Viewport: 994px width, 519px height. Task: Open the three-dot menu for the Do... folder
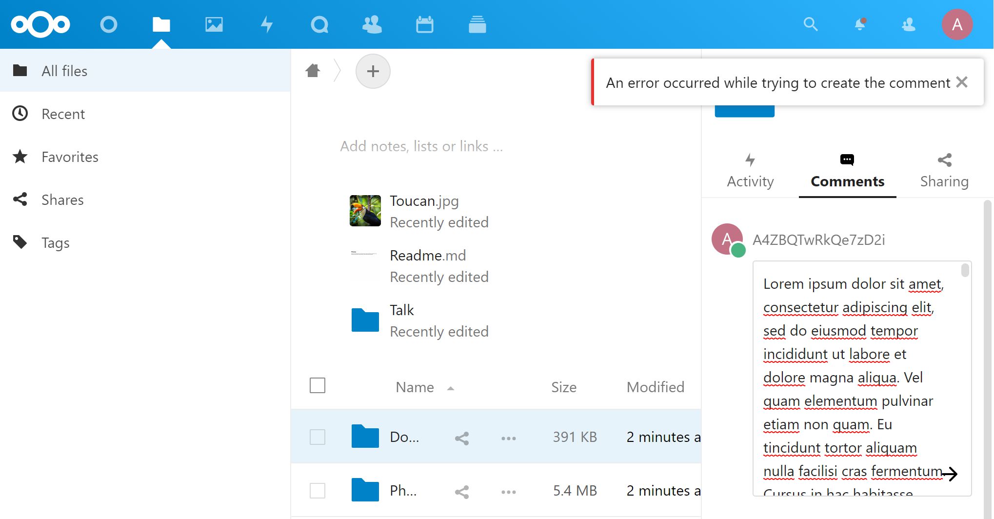coord(508,438)
